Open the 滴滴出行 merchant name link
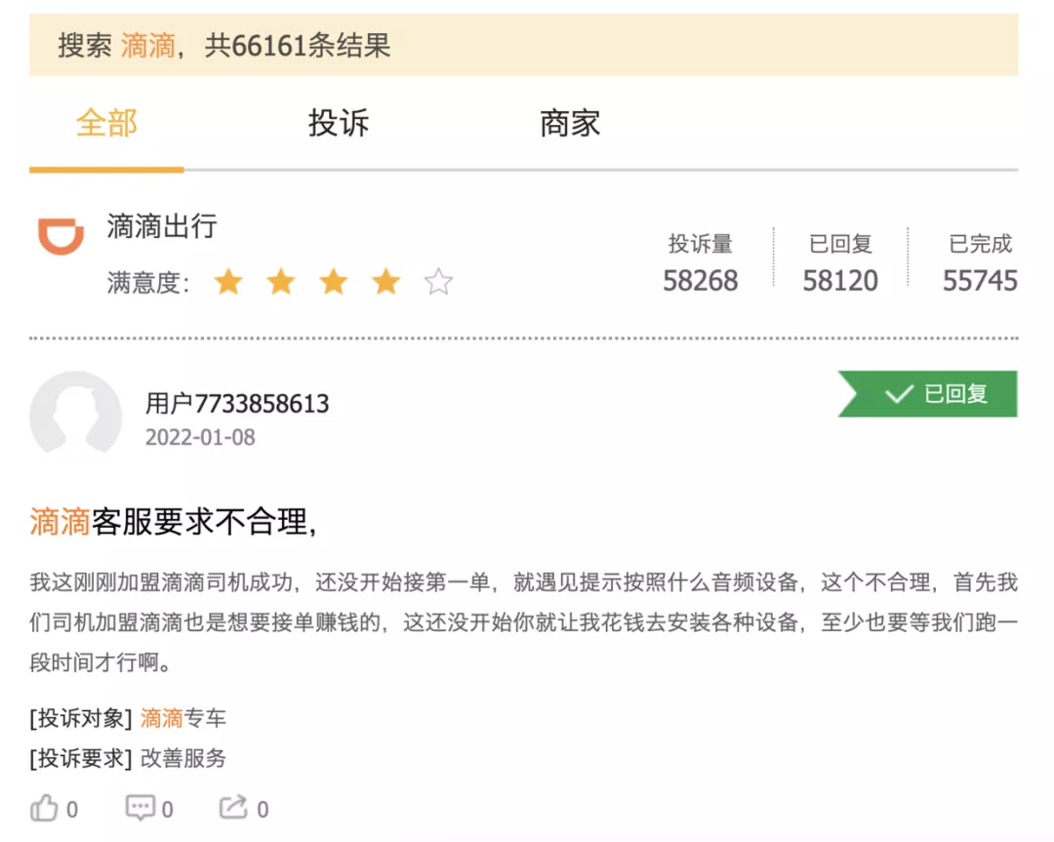This screenshot has height=842, width=1054. pos(162,227)
